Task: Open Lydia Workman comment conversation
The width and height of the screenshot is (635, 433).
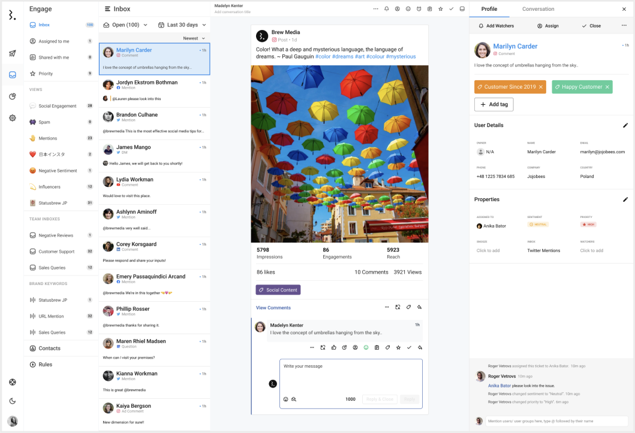Action: pos(154,189)
